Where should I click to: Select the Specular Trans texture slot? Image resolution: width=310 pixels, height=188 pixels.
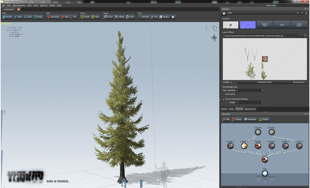coord(265,25)
